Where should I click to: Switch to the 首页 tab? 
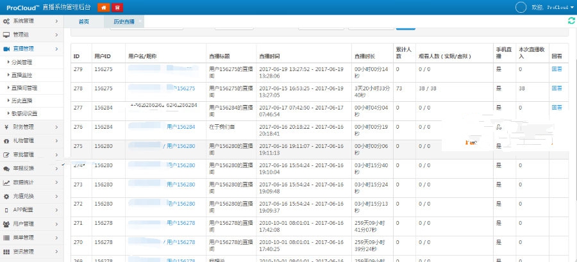tap(84, 22)
